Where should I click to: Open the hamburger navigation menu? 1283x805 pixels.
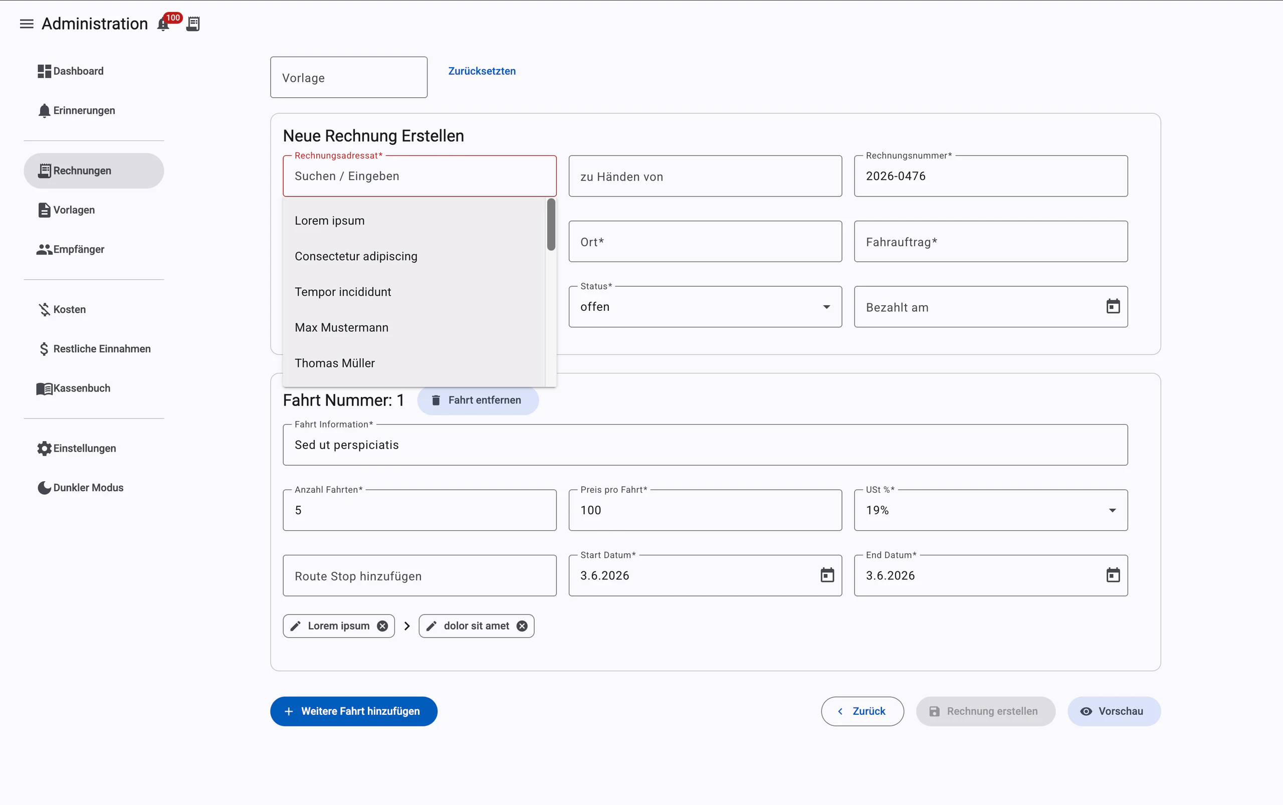[x=27, y=24]
